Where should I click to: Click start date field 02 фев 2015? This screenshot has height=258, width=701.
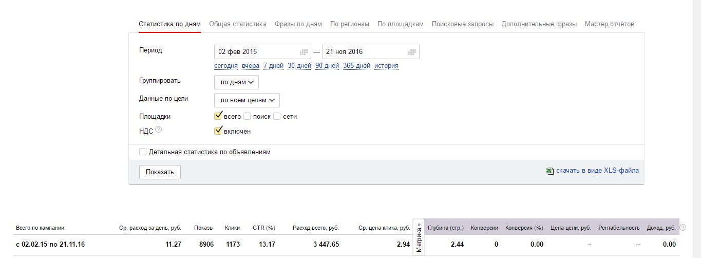coord(262,52)
